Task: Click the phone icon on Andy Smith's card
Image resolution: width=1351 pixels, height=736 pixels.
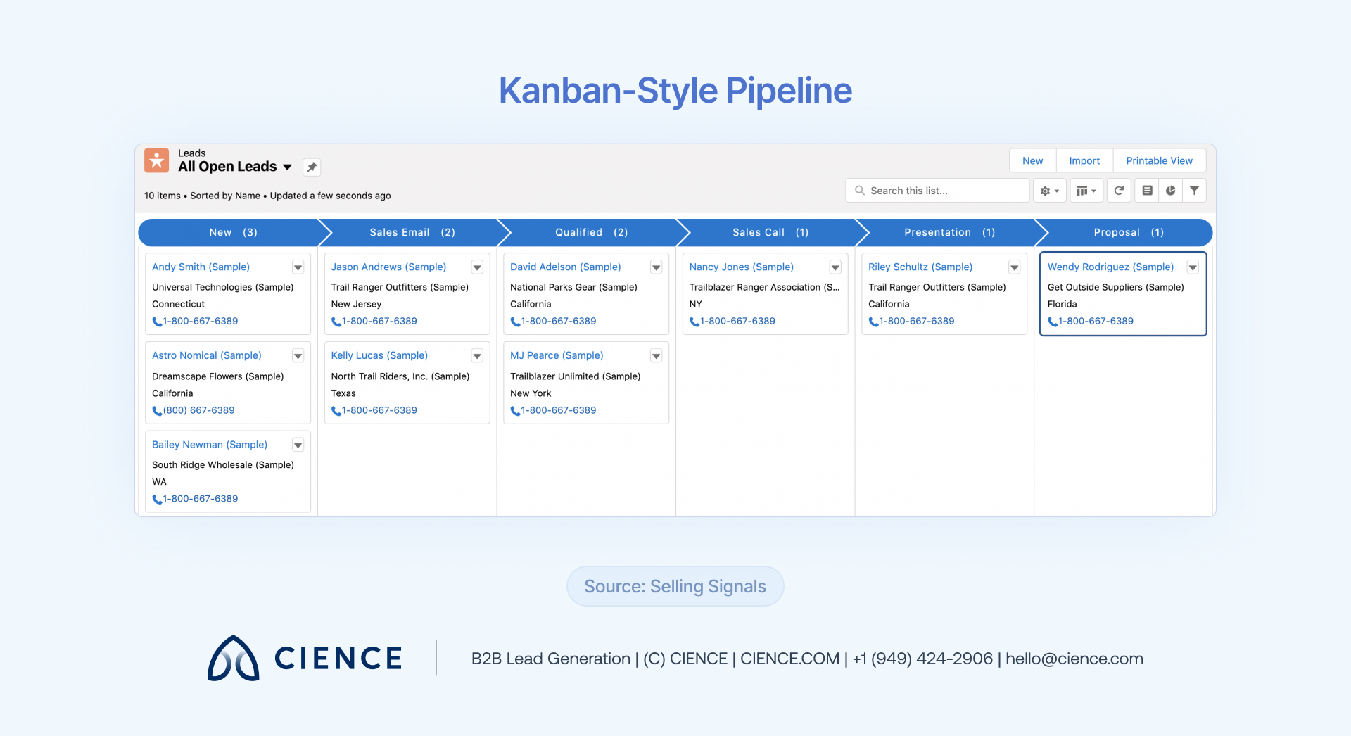Action: point(156,322)
